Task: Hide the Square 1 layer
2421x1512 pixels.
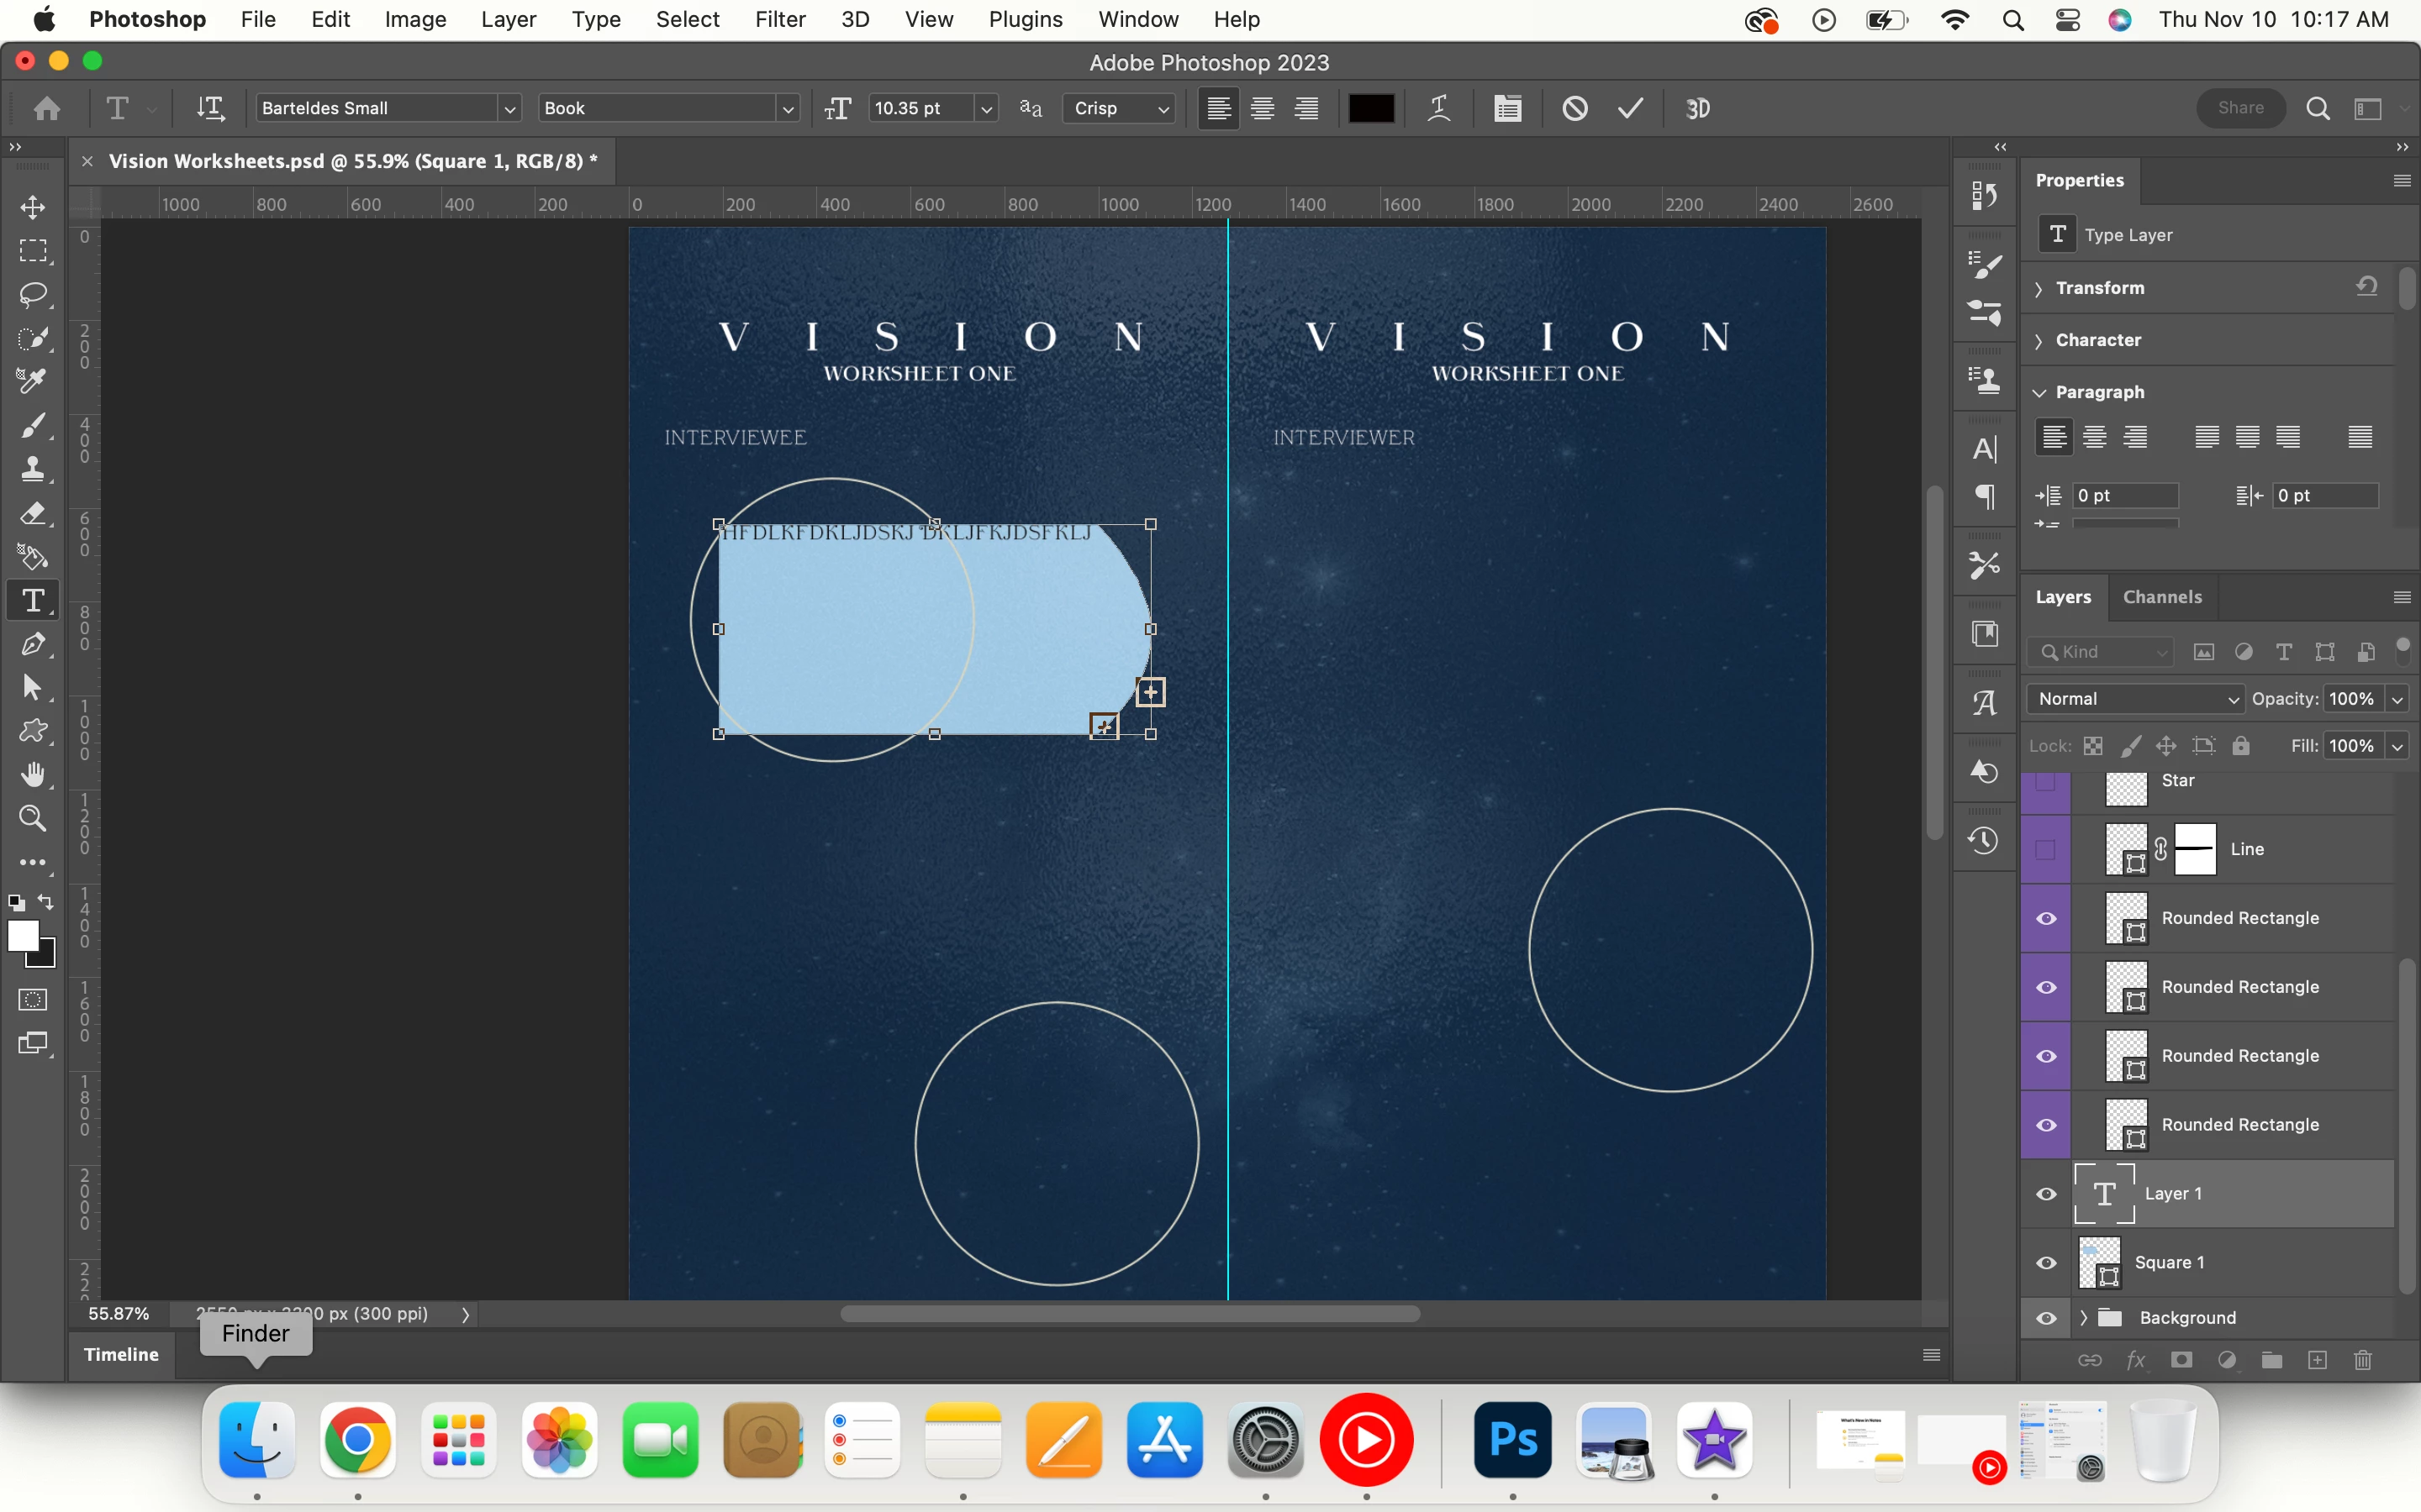Action: tap(2046, 1262)
